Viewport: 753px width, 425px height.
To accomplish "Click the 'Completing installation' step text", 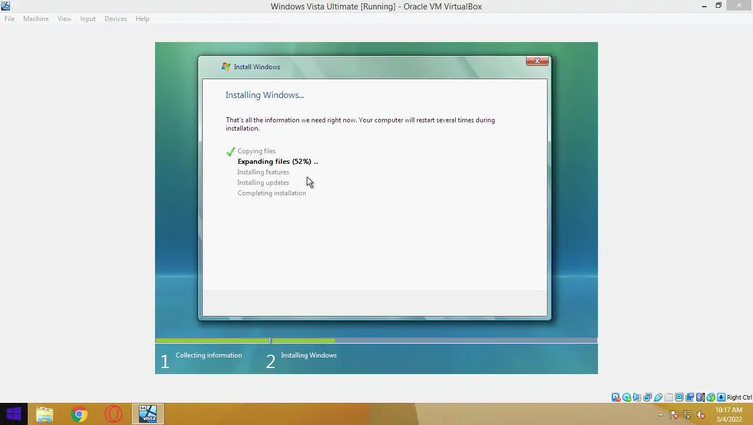I will (271, 193).
